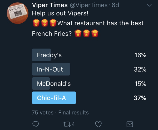Image resolution: width=158 pixels, height=130 pixels.
Task: Click the 6d timestamp of the tweet
Action: [x=115, y=5]
